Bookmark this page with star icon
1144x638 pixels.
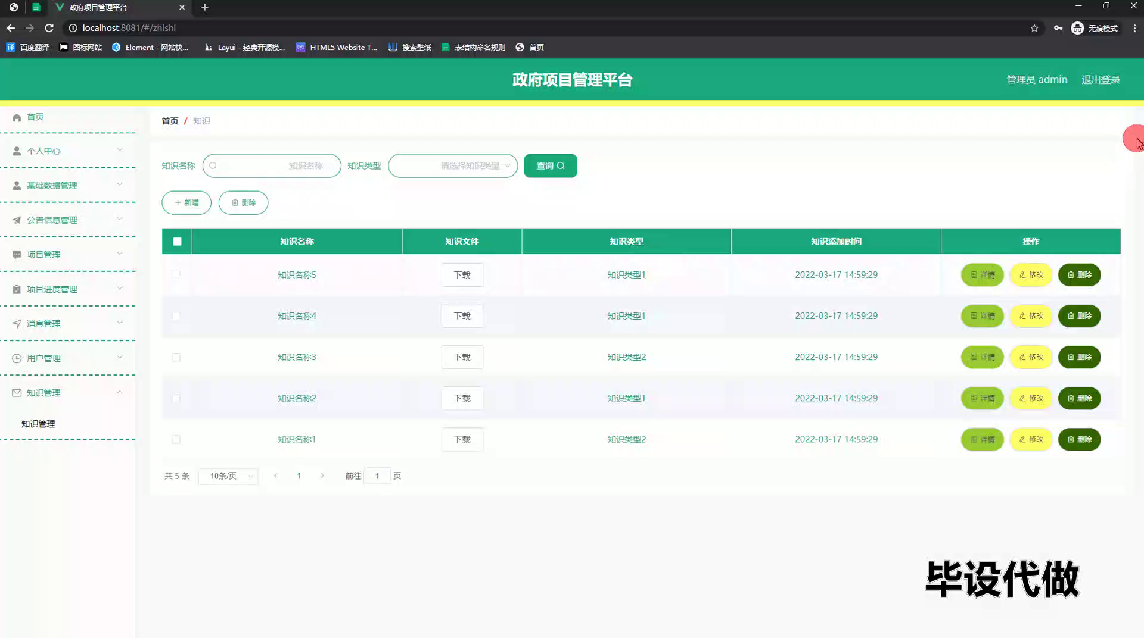[1034, 28]
